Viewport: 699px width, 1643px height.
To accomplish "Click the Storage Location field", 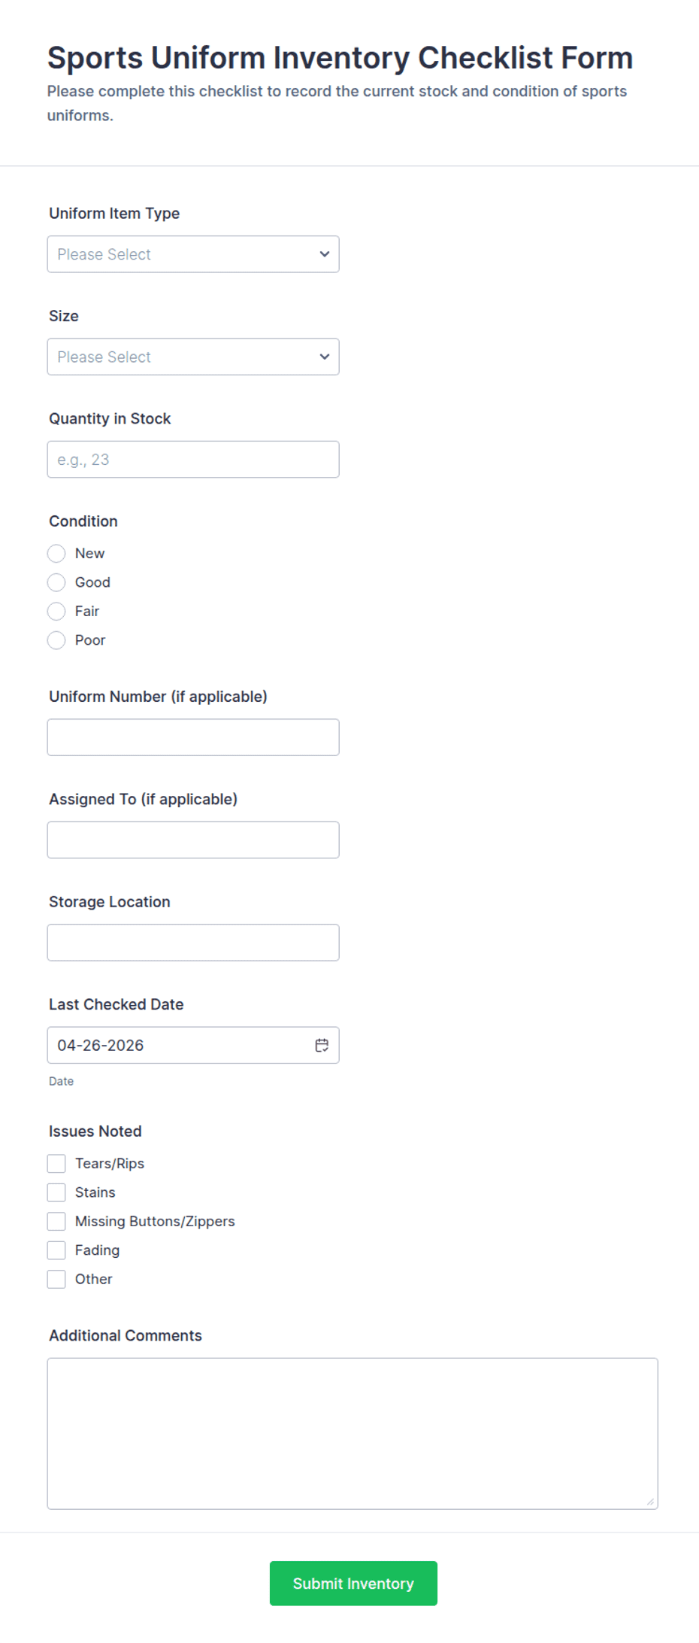I will (x=193, y=942).
